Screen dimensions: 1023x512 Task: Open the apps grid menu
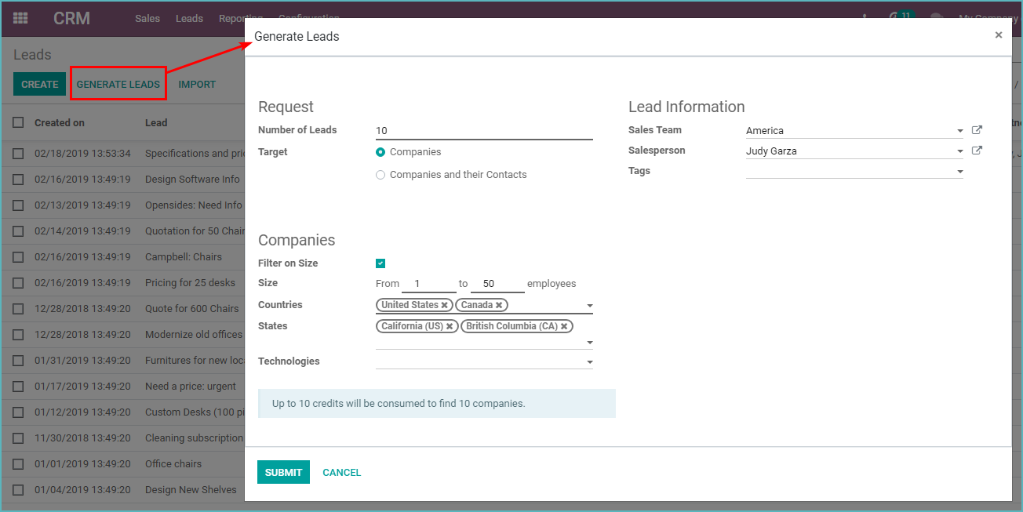tap(20, 17)
